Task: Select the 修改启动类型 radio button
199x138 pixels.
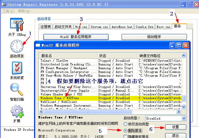Action: tap(136, 124)
